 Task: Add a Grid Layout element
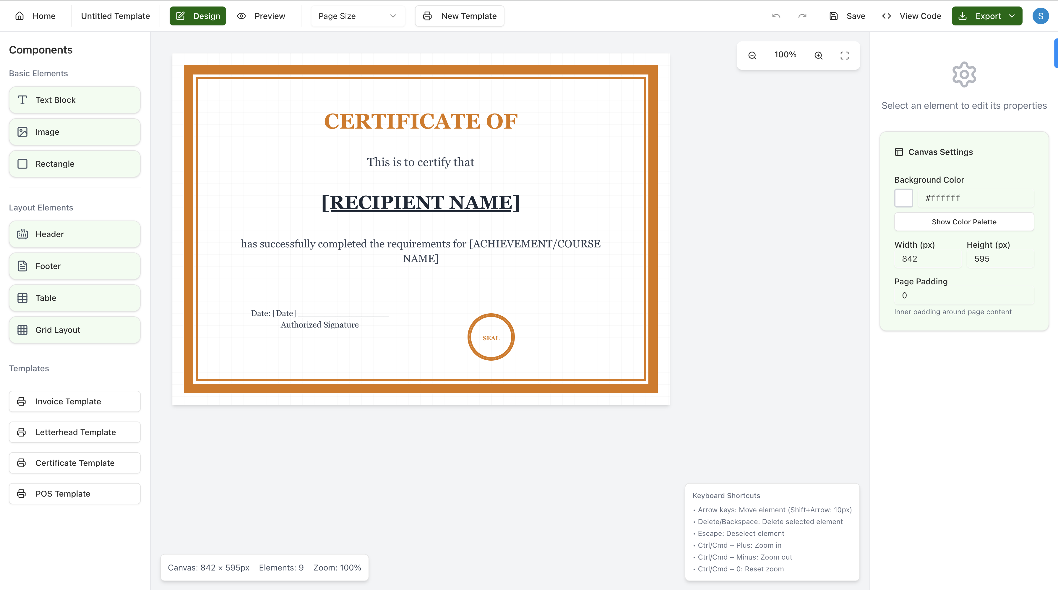75,330
